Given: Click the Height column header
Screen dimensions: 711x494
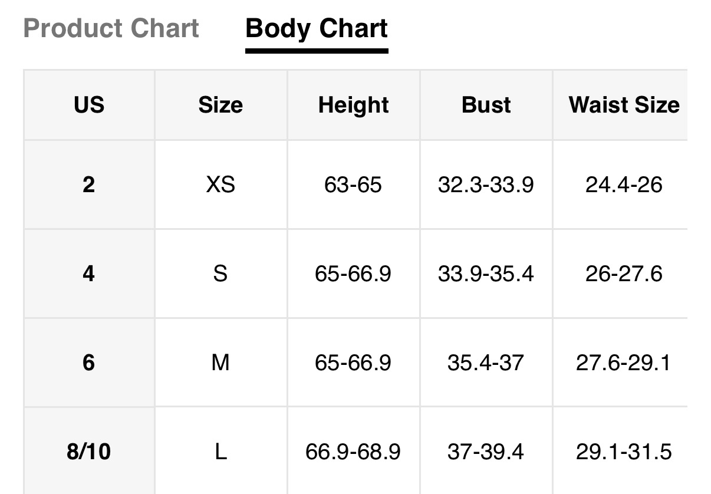Looking at the screenshot, I should coord(353,105).
